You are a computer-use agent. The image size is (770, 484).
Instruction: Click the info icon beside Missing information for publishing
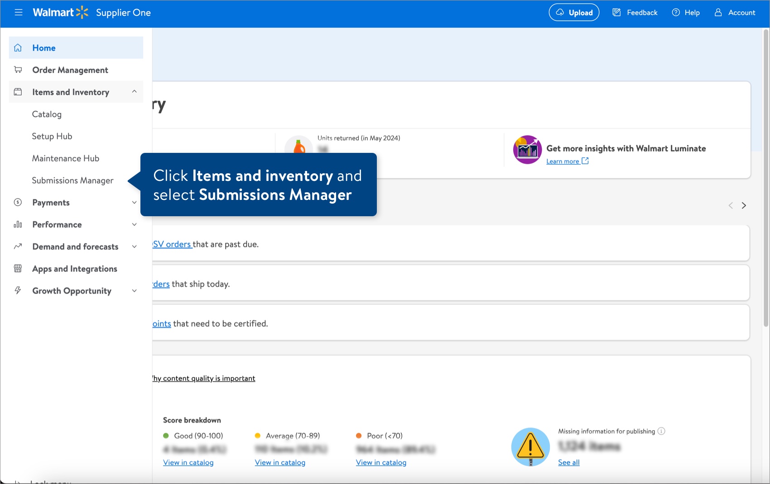click(x=662, y=431)
